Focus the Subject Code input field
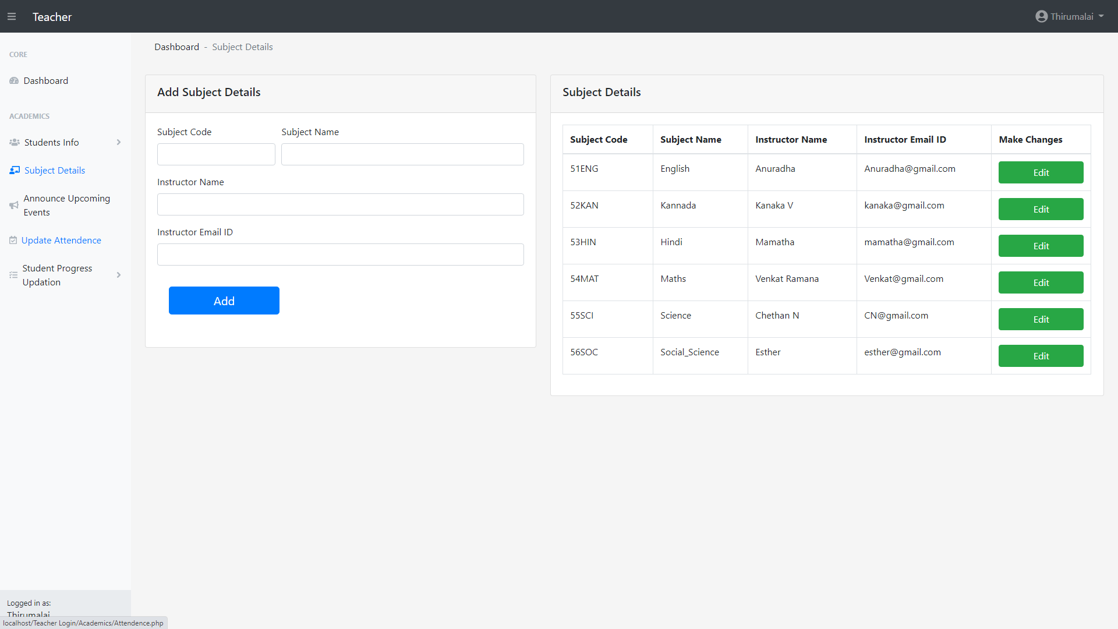 pos(216,155)
